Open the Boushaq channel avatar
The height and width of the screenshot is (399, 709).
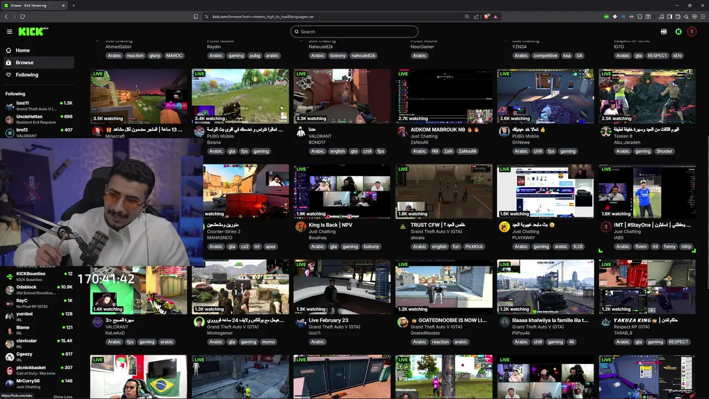pos(301,227)
